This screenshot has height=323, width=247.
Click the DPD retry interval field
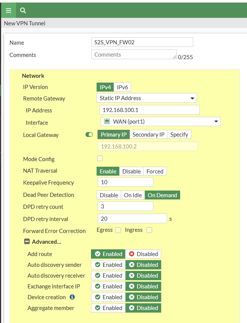click(x=132, y=218)
